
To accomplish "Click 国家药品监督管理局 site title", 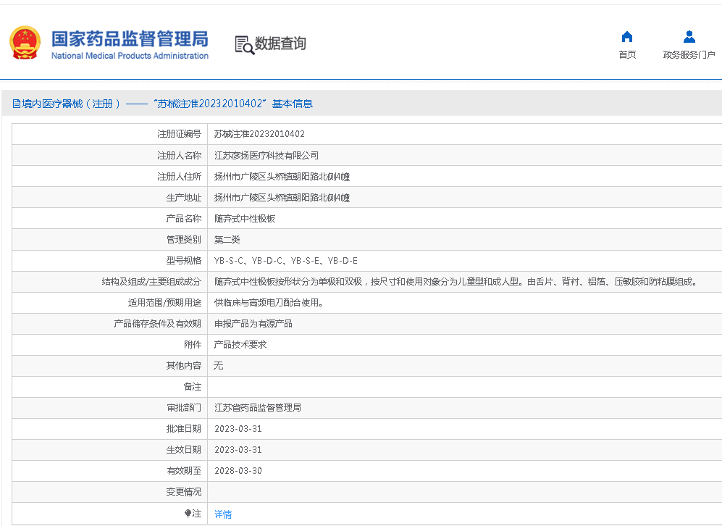I will 130,39.
